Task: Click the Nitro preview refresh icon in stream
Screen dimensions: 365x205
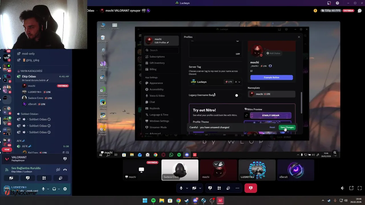Action: pyautogui.click(x=246, y=115)
